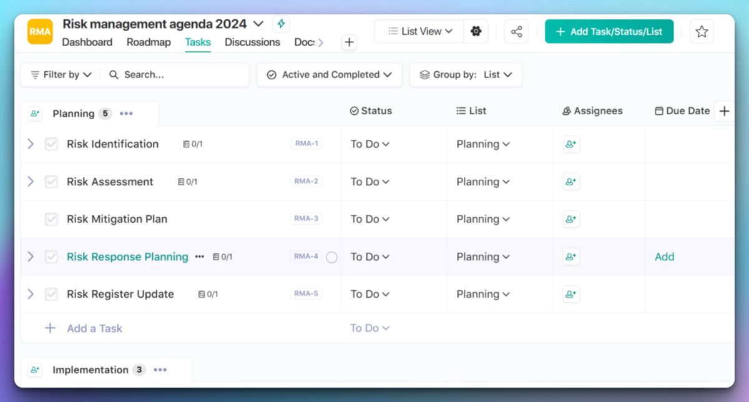Click the progress circle next to RMA-4
Viewport: 749px width, 402px height.
click(332, 257)
